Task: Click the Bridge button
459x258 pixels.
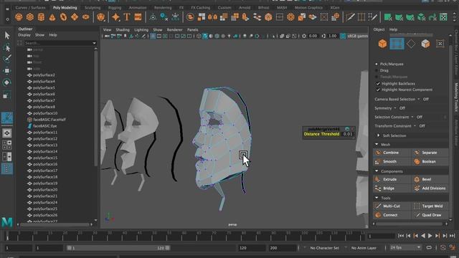Action: [x=392, y=188]
